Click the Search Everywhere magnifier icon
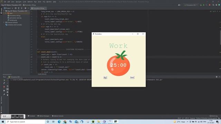Screen dimensions: 221x124 tap(213, 5)
